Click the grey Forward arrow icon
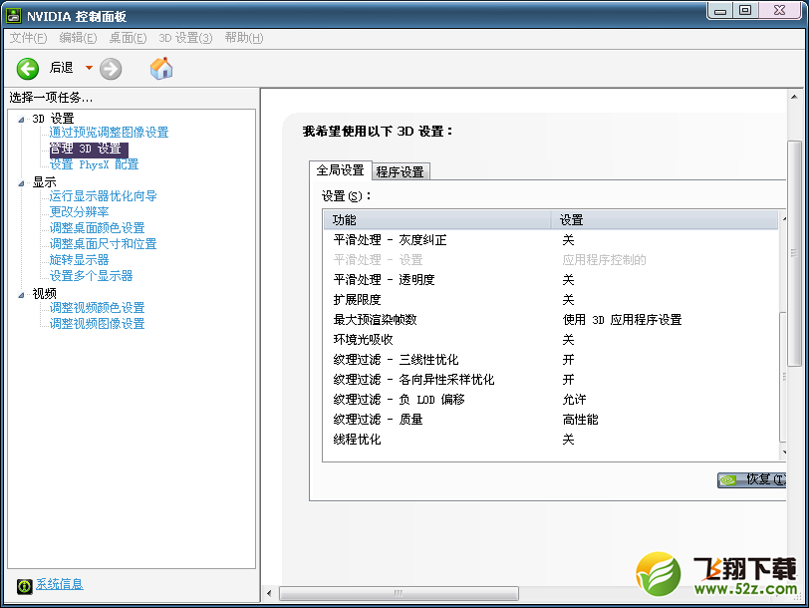 coord(111,69)
